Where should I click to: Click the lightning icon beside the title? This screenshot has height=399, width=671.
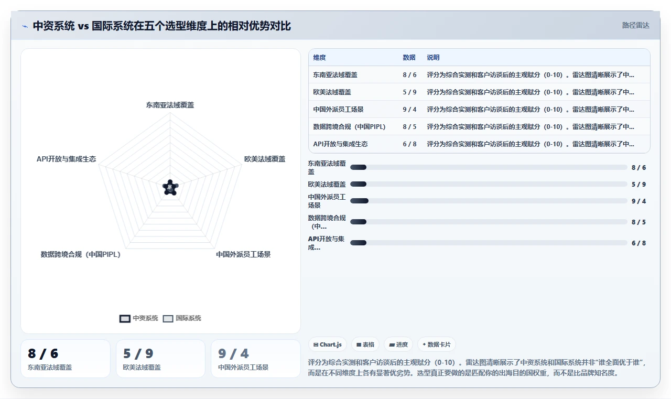click(x=25, y=26)
